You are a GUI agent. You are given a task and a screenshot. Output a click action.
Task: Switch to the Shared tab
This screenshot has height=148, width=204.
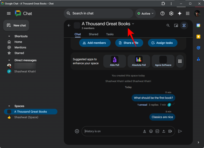point(93,34)
